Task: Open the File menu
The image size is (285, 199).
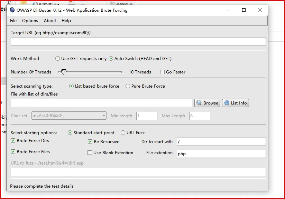Action: [13, 21]
